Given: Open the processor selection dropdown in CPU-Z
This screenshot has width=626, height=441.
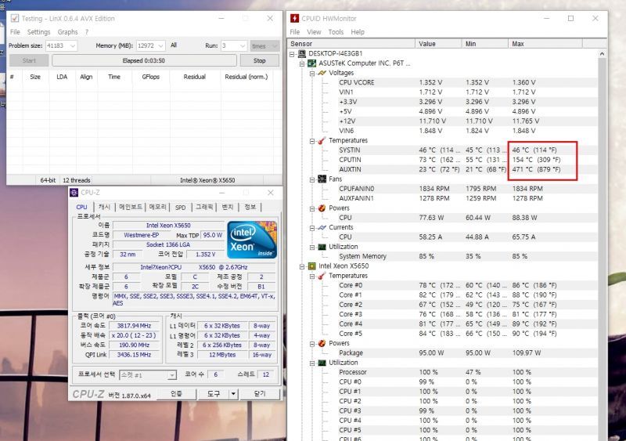Looking at the screenshot, I should pos(171,375).
